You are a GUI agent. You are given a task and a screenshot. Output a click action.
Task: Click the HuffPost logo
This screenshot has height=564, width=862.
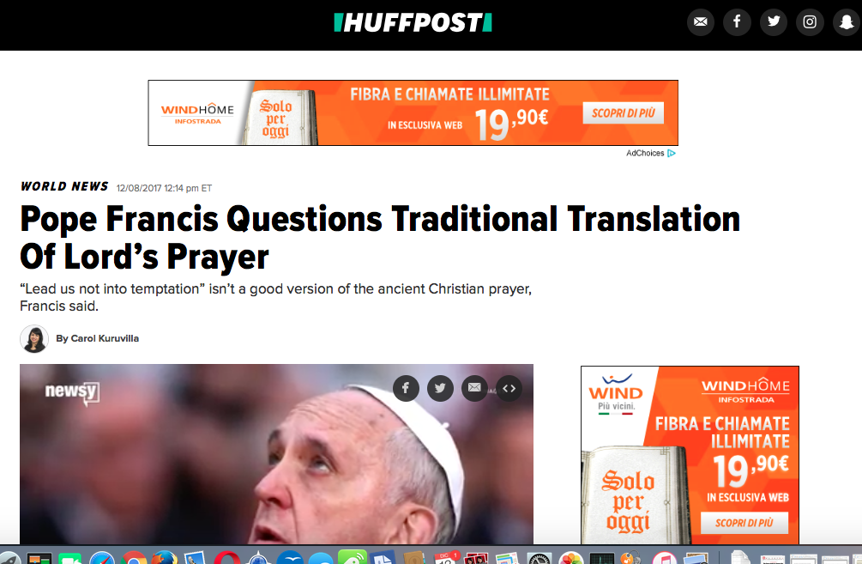tap(413, 22)
